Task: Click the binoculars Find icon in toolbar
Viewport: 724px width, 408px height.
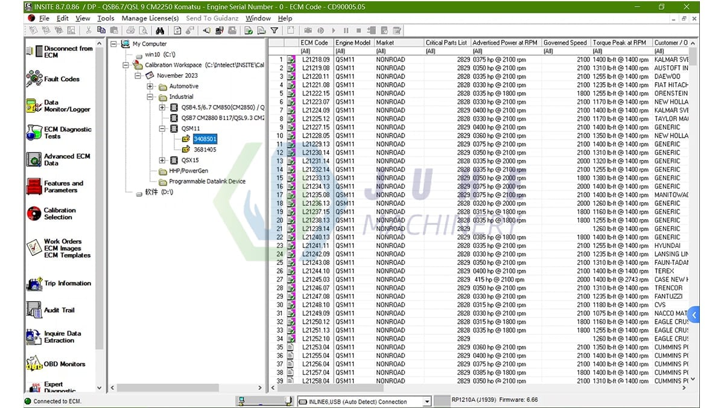Action: pos(160,30)
